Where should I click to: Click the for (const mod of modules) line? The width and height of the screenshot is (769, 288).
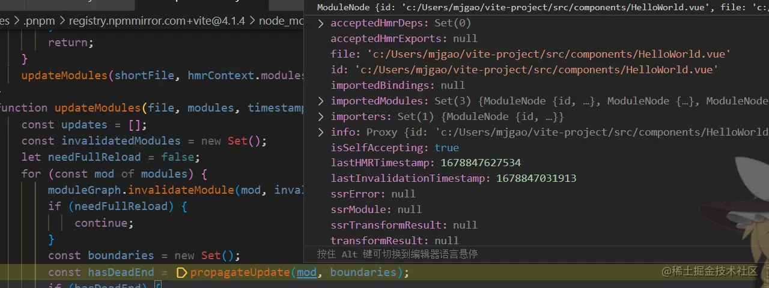pyautogui.click(x=114, y=174)
